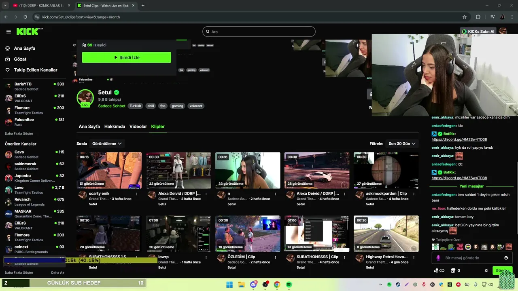Screen dimensions: 518x291
Task: Open OBS Studio from taskbar
Action: click(x=265, y=285)
